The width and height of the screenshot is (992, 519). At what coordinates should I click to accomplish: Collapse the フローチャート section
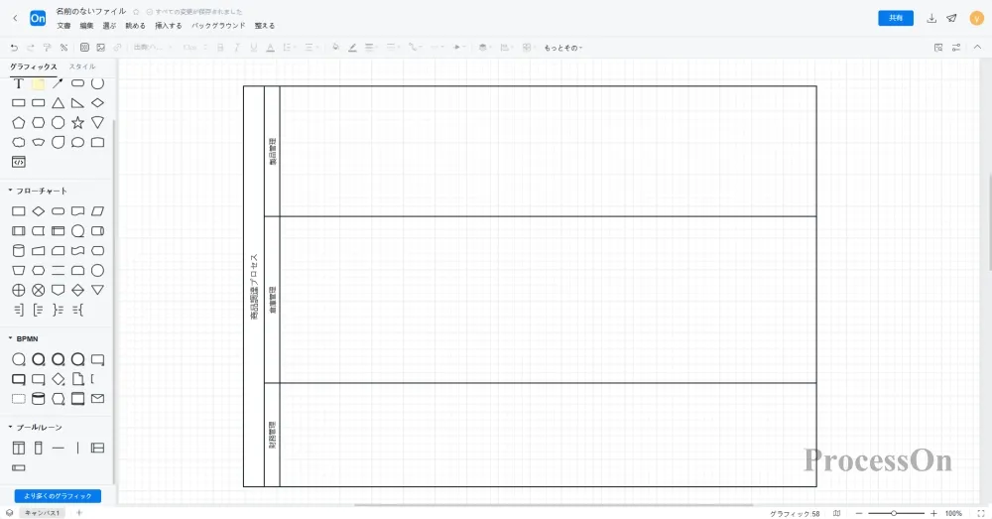11,191
